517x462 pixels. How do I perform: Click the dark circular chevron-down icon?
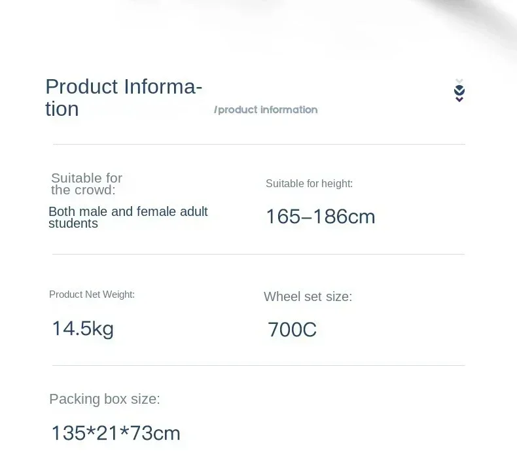[459, 90]
